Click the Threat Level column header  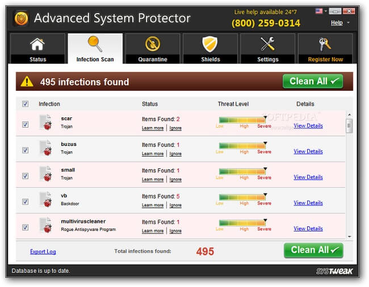pos(233,104)
